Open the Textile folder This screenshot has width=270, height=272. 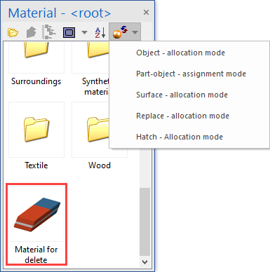36,129
